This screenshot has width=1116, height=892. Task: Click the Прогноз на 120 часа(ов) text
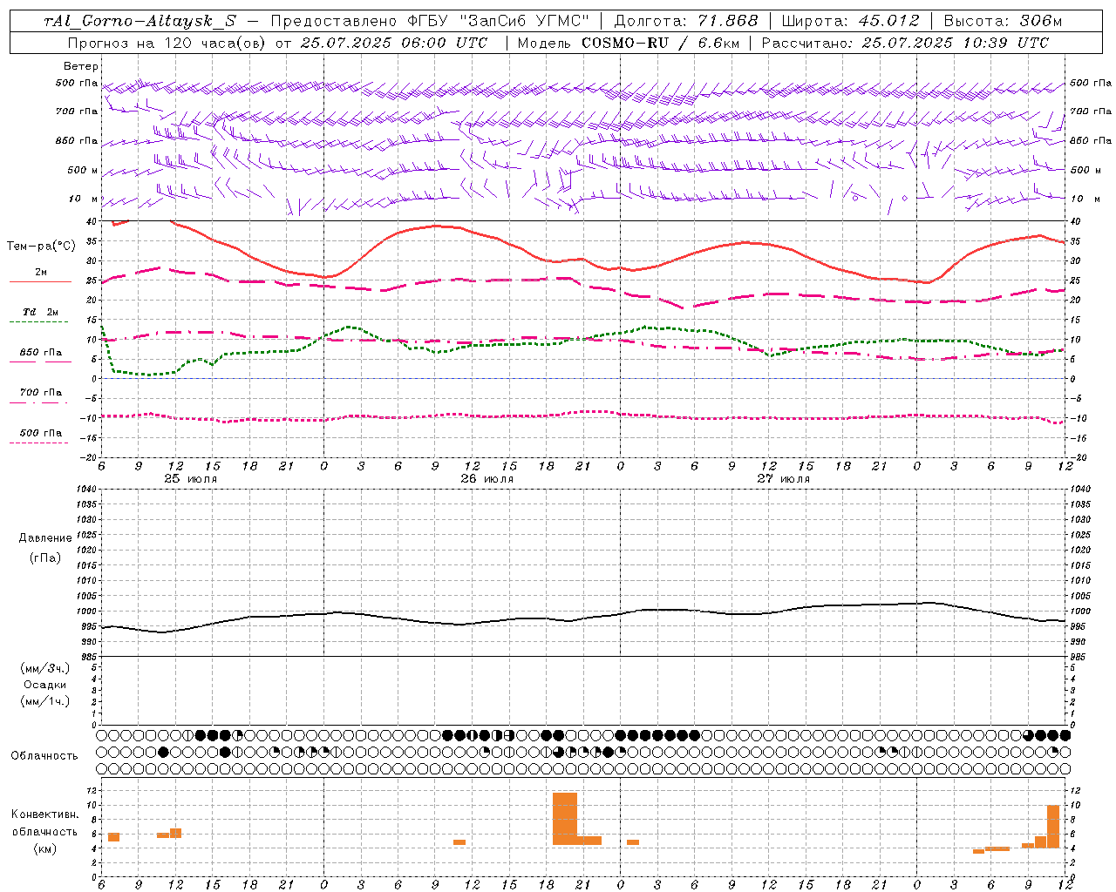[x=167, y=43]
